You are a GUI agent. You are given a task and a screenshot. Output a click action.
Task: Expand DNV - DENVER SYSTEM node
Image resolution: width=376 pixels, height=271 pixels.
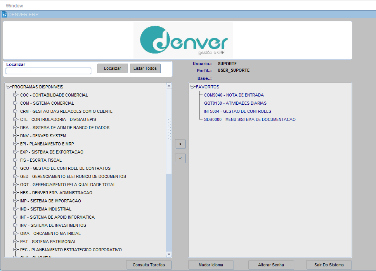click(x=15, y=136)
